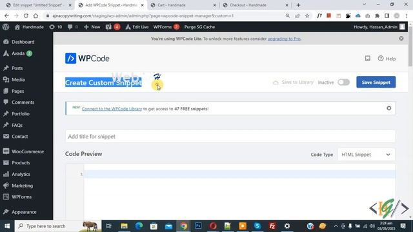
Task: Open the 10 pending updates
Action: [55, 27]
